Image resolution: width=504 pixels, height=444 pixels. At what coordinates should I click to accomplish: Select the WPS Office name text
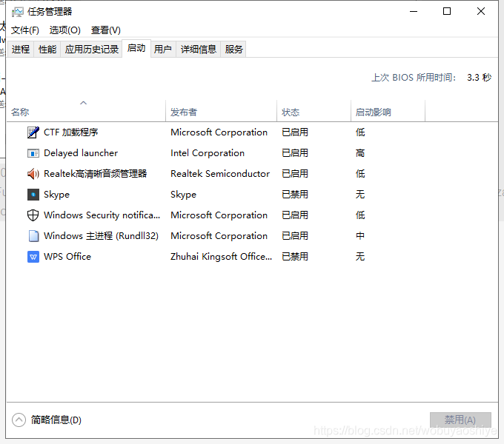click(67, 257)
